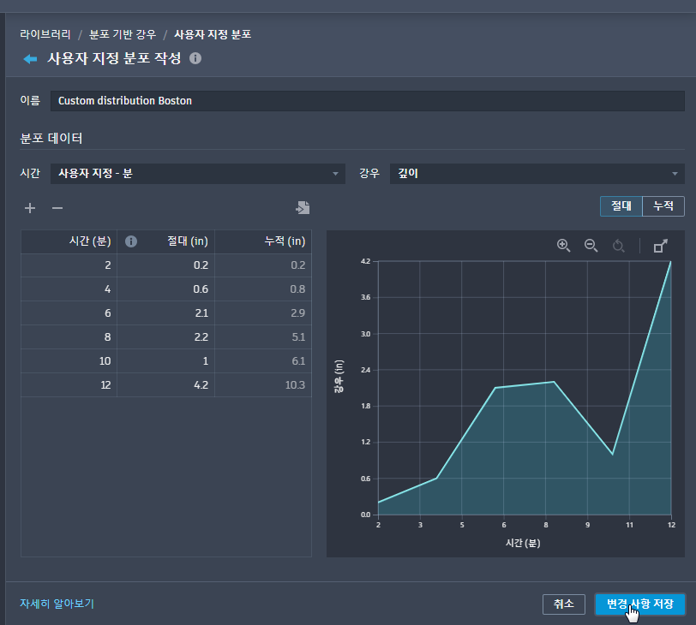
Task: Click absolute value cell 4.2
Action: pos(166,385)
